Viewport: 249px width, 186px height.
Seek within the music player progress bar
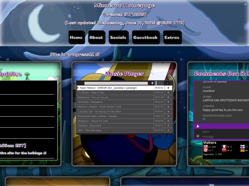pyautogui.click(x=116, y=83)
